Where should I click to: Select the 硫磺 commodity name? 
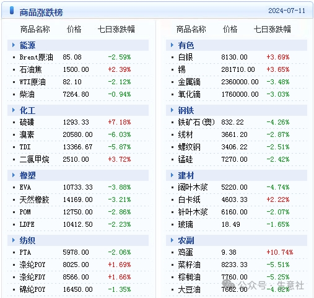tap(27, 122)
